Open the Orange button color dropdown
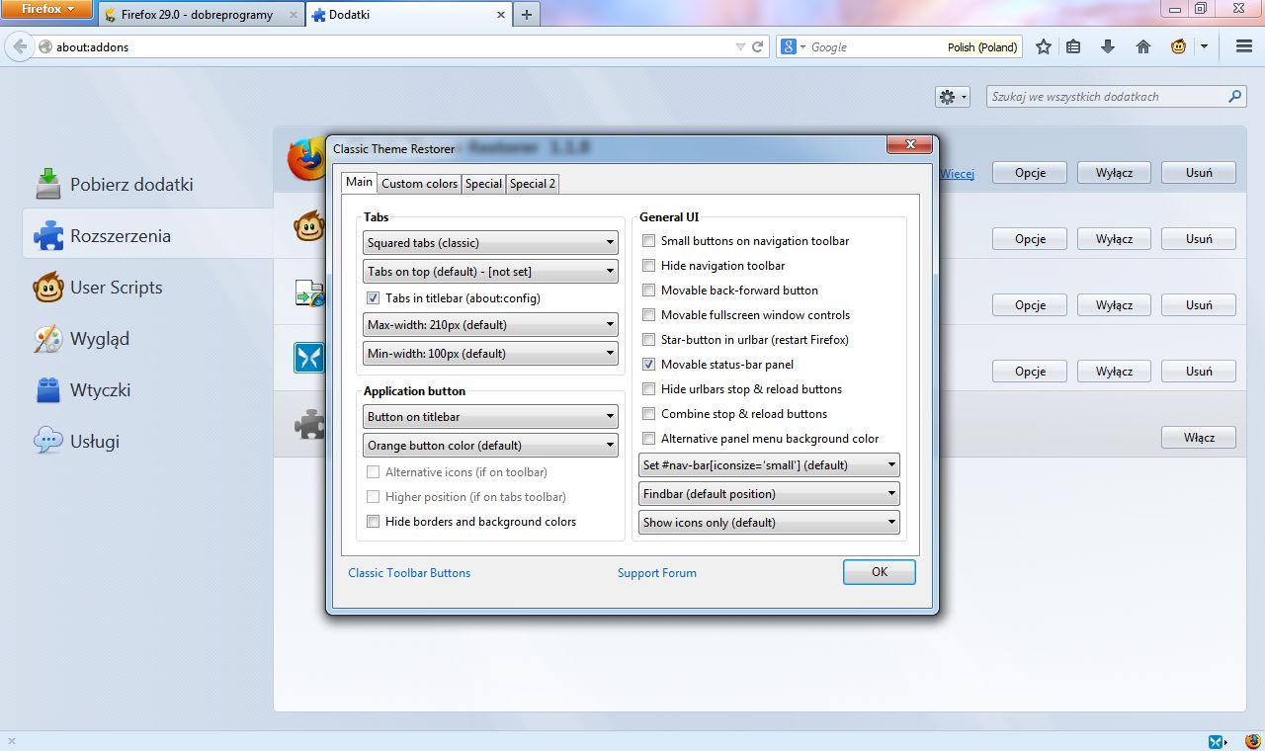 pyautogui.click(x=490, y=446)
